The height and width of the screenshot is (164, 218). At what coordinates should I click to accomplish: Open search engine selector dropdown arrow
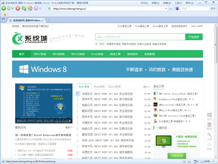(179, 9)
